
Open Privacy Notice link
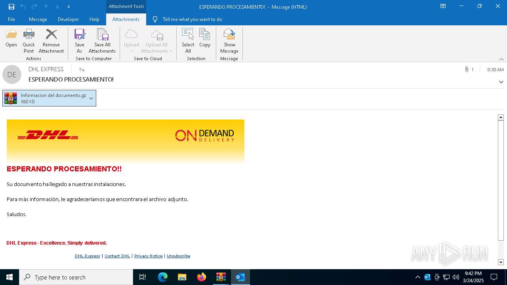pyautogui.click(x=148, y=256)
